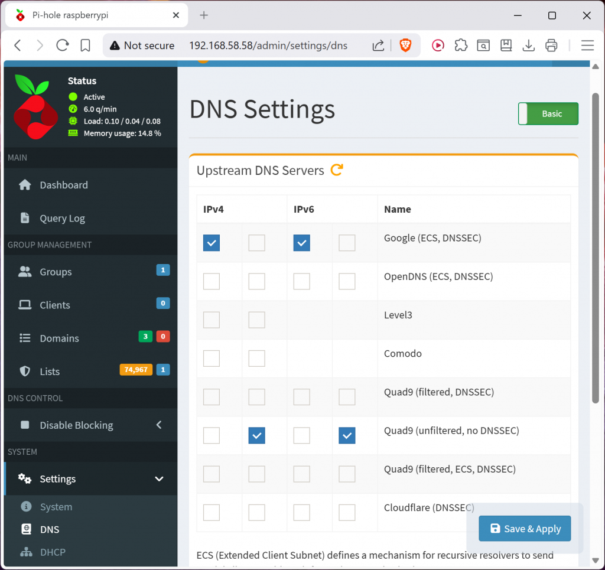Open the browser hamburger main menu
605x570 pixels.
[587, 45]
